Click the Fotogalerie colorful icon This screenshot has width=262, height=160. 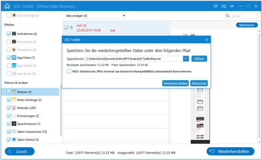point(14,49)
